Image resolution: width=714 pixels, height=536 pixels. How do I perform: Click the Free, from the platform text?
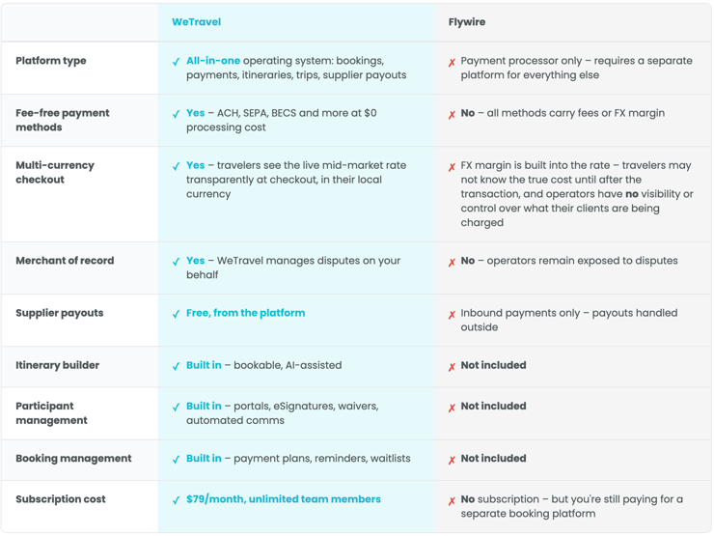click(x=245, y=313)
